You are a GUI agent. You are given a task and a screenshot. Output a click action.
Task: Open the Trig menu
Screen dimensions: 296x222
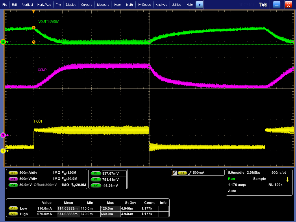[59, 5]
